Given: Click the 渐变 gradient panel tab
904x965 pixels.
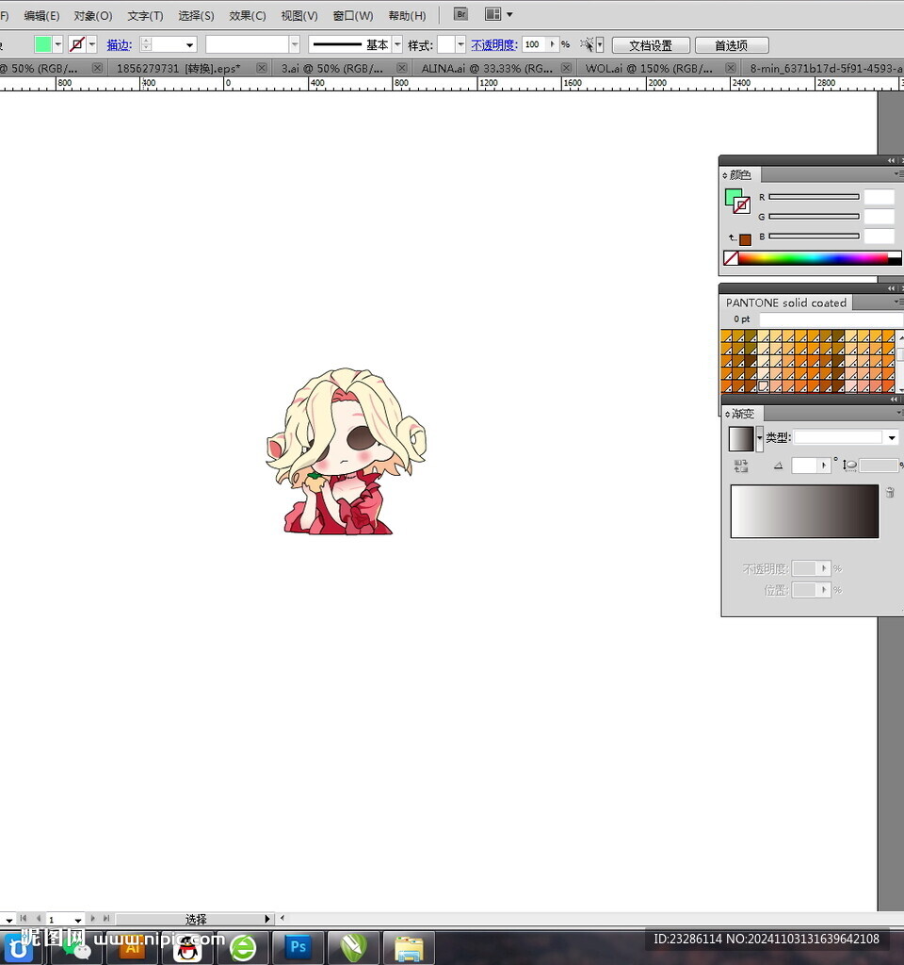Looking at the screenshot, I should coord(743,414).
